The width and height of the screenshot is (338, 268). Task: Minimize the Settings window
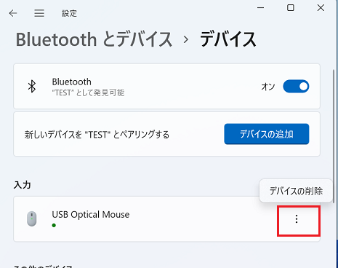(261, 8)
